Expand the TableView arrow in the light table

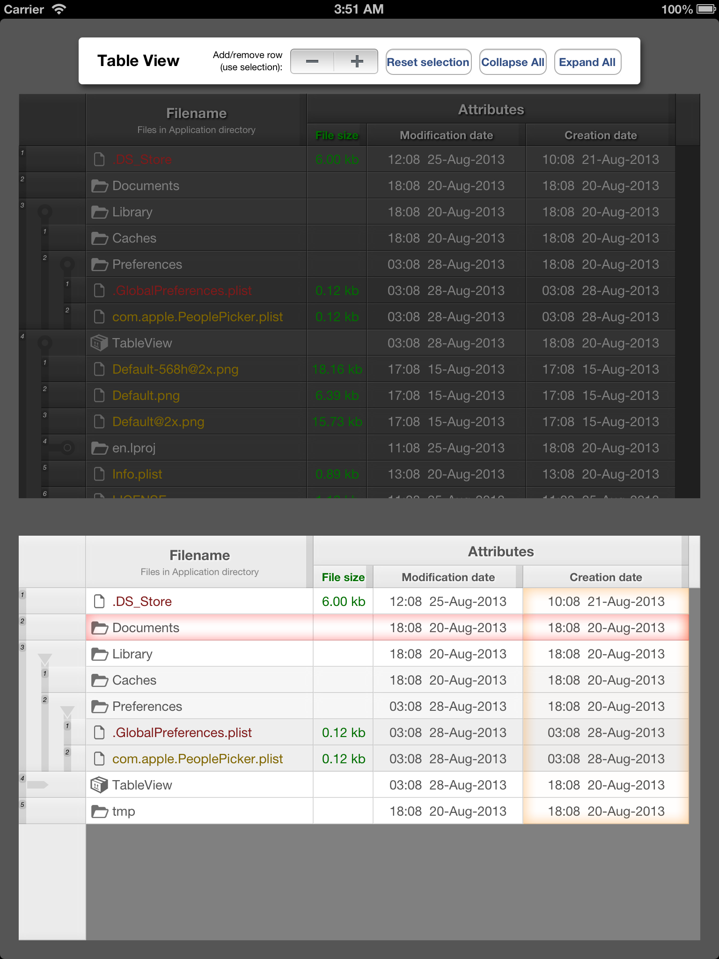click(37, 785)
